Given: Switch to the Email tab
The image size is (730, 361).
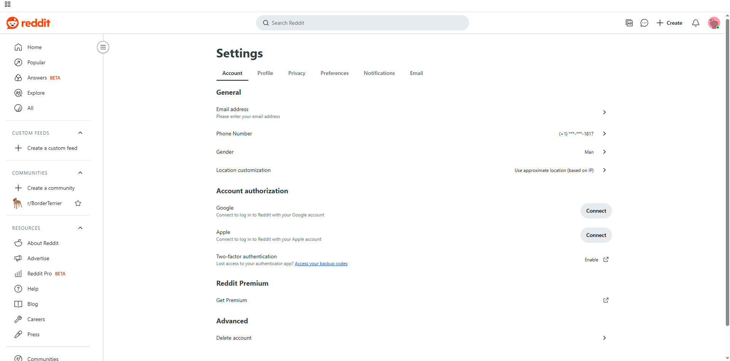Looking at the screenshot, I should point(417,73).
